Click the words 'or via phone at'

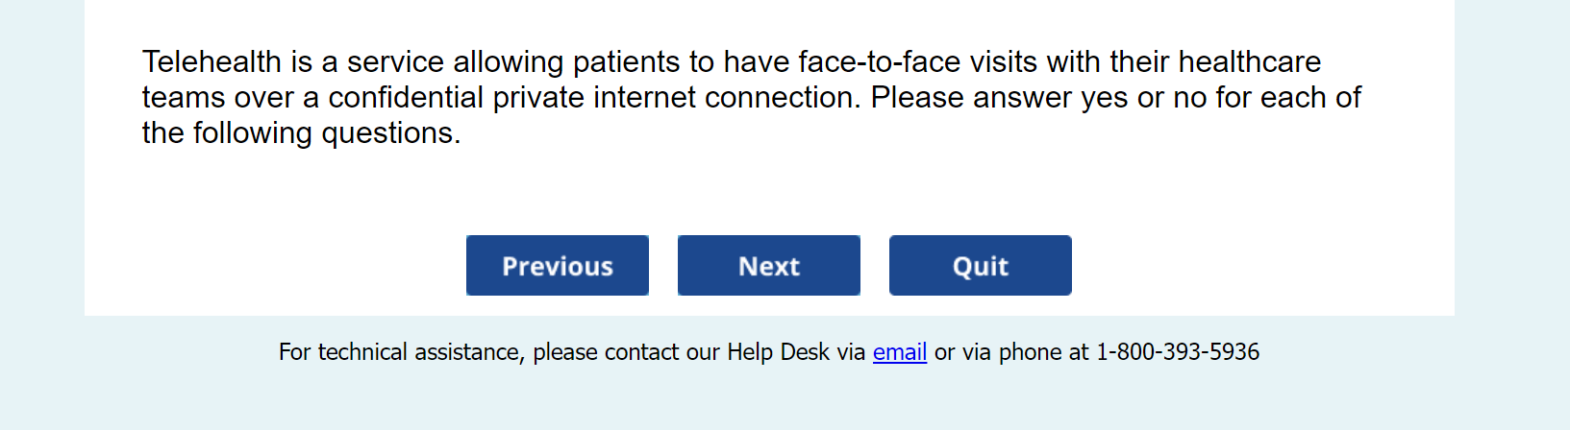point(1010,352)
